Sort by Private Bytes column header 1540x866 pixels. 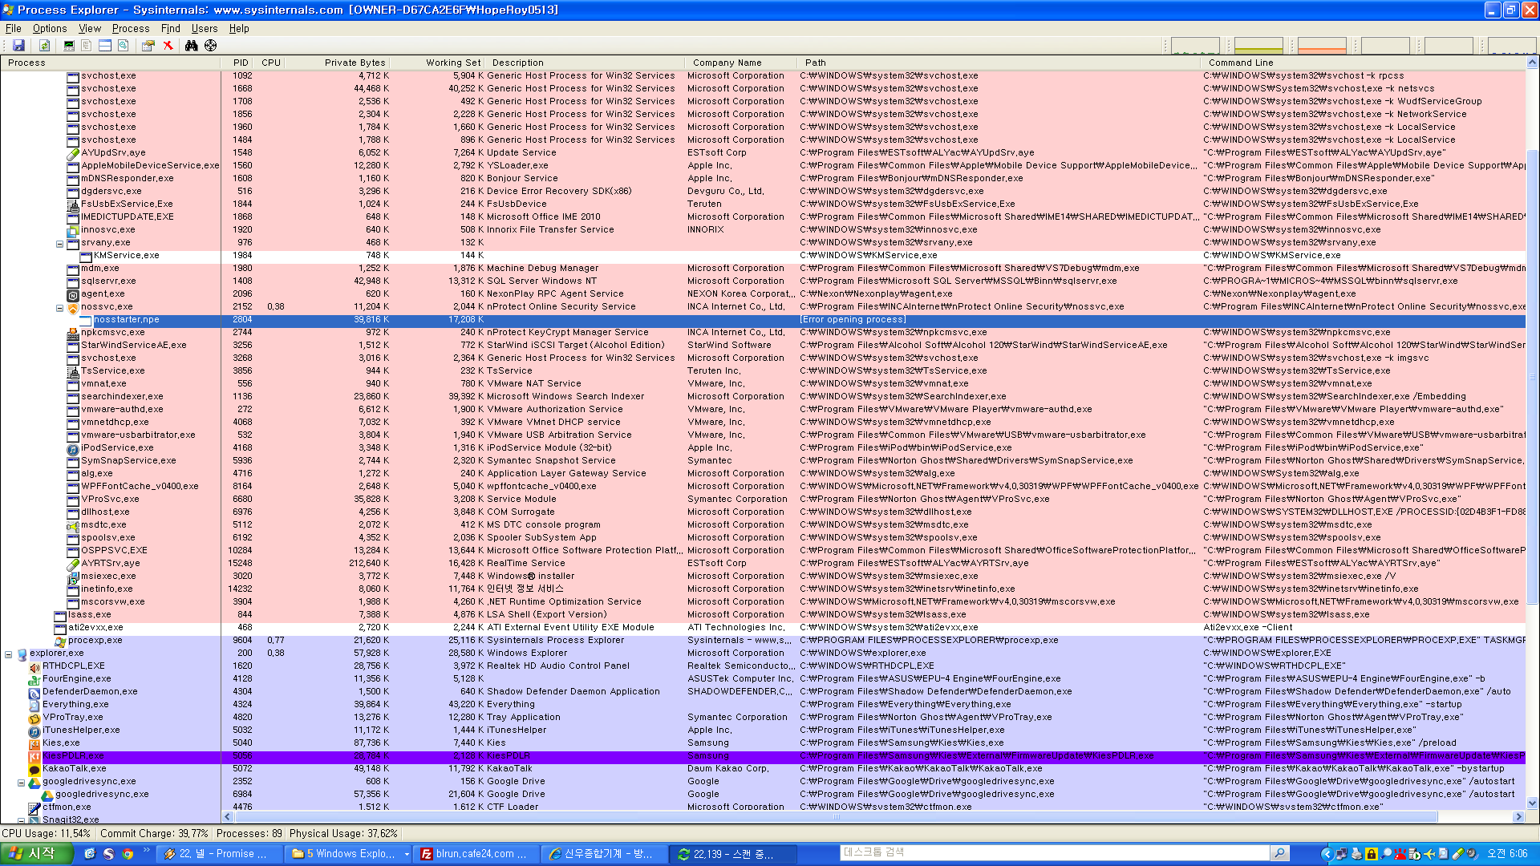click(338, 63)
